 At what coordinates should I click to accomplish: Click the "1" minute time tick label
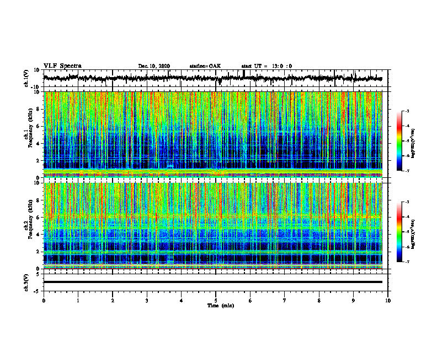(78, 301)
